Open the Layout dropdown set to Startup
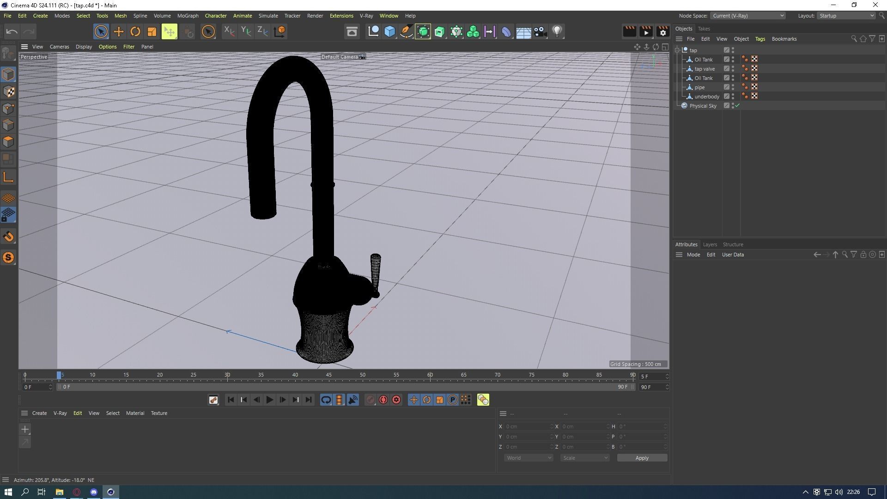 tap(845, 15)
